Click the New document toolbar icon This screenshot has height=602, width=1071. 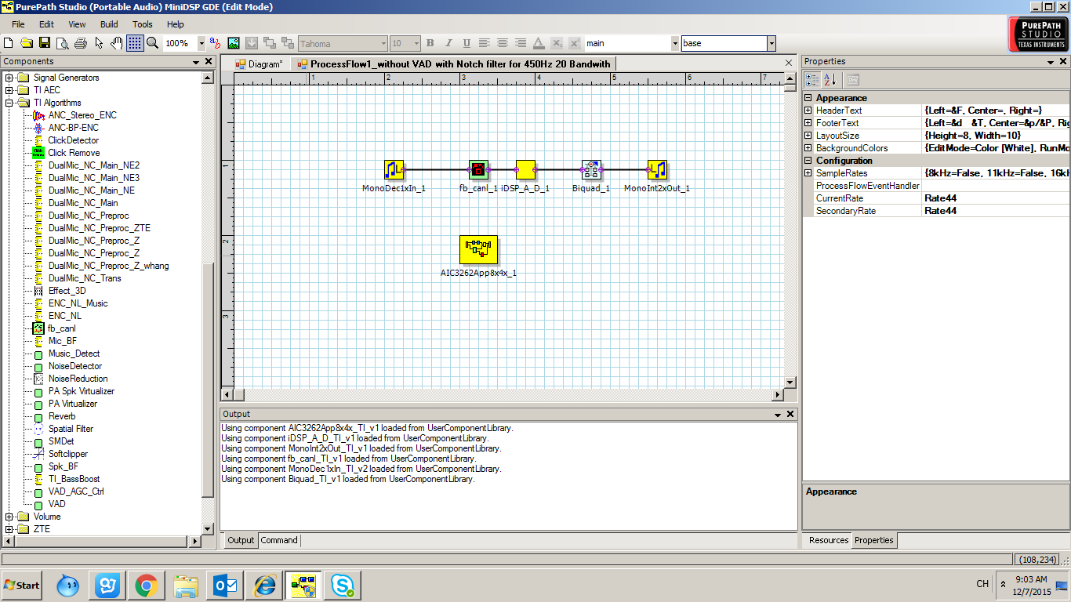pos(9,43)
